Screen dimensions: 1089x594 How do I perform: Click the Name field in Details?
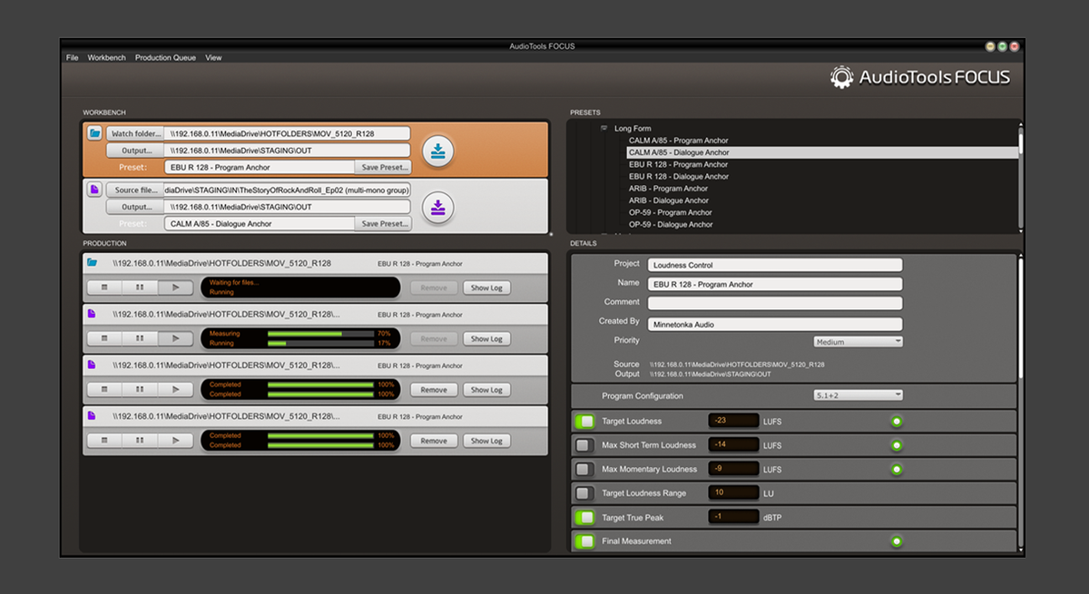click(x=775, y=284)
